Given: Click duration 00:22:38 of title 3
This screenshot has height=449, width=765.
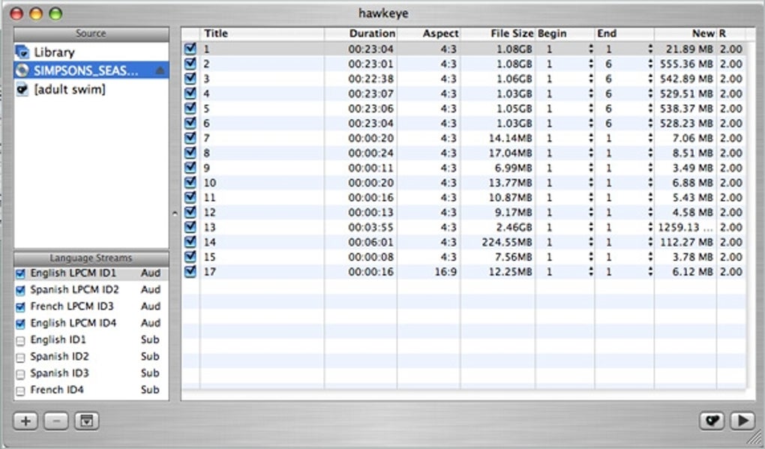Looking at the screenshot, I should click(370, 79).
